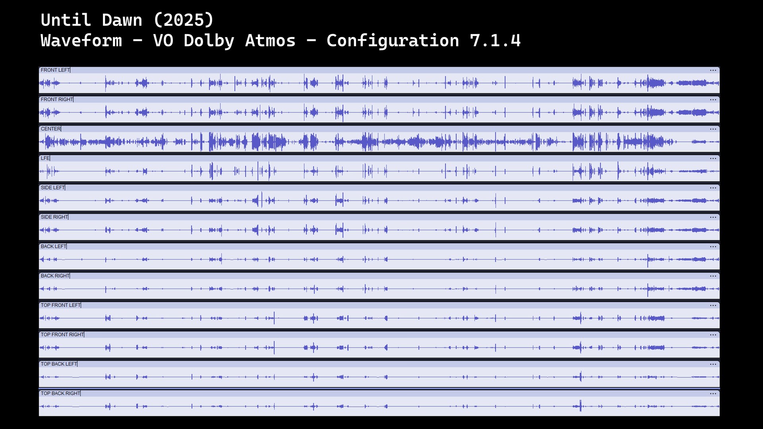The width and height of the screenshot is (763, 429).
Task: Click inside the TOP BACK RIGHT waveform
Action: pos(379,406)
